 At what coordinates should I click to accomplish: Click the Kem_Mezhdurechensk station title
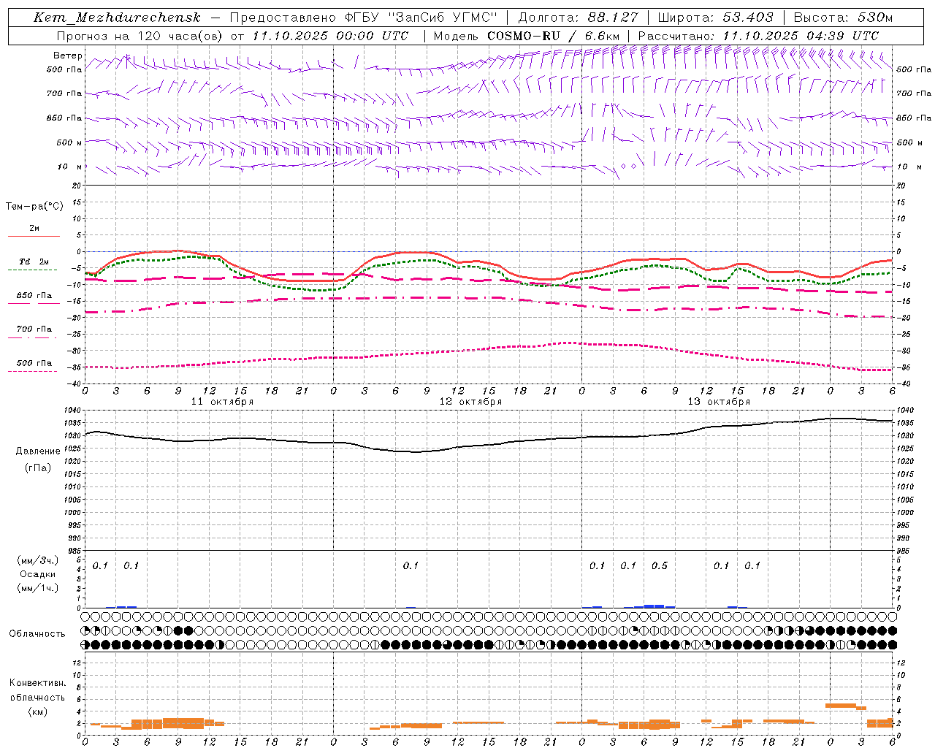coord(117,18)
